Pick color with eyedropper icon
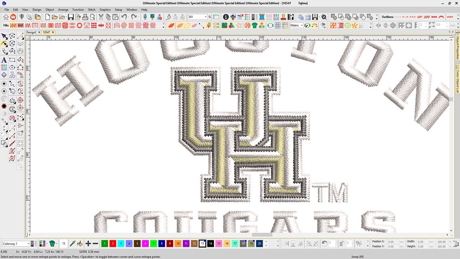Screen dimensions: 460x259 coord(72,244)
